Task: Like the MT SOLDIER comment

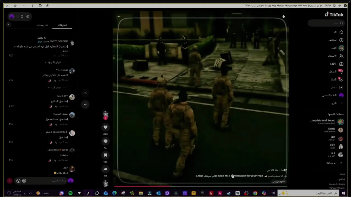Action: [12, 56]
